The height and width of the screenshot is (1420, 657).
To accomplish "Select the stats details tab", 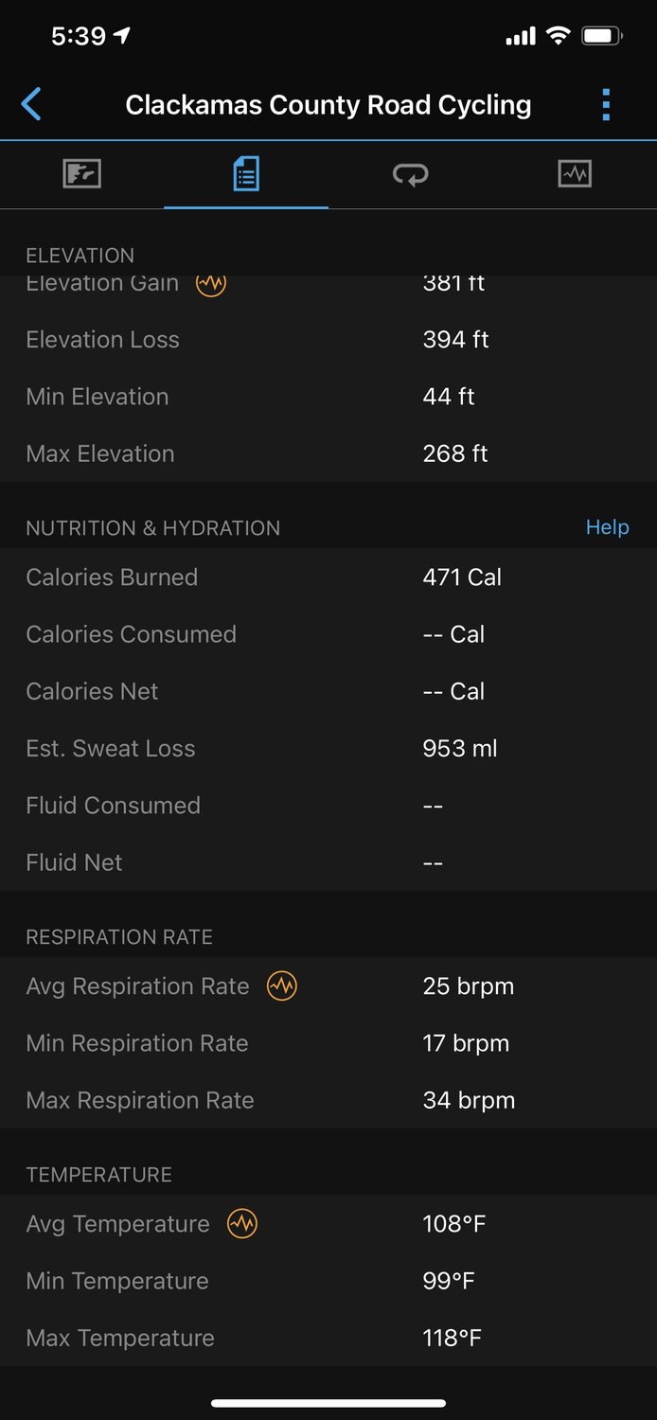I will (x=246, y=174).
